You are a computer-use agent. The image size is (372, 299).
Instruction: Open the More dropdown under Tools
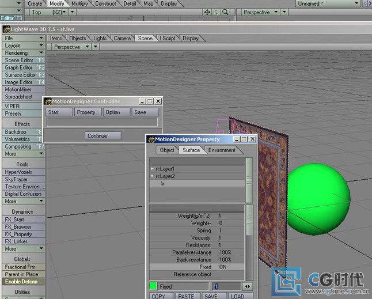tap(23, 201)
